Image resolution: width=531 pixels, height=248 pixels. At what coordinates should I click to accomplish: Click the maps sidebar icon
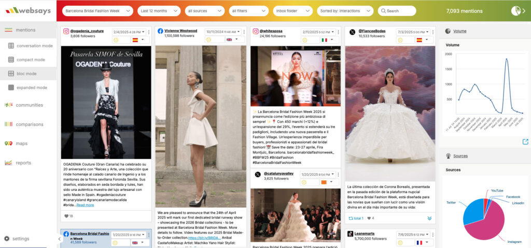coord(8,144)
